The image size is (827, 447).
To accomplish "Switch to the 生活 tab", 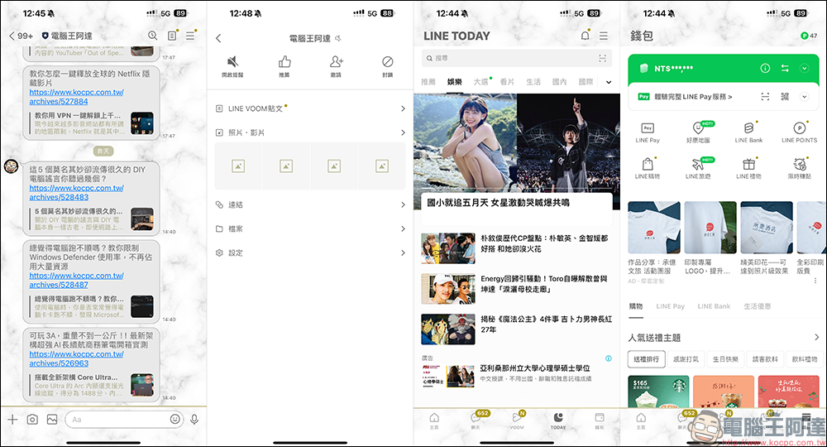I will pos(533,82).
